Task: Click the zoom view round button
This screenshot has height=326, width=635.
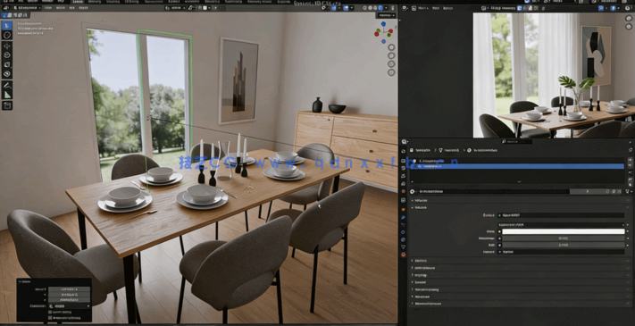Action: [x=391, y=47]
